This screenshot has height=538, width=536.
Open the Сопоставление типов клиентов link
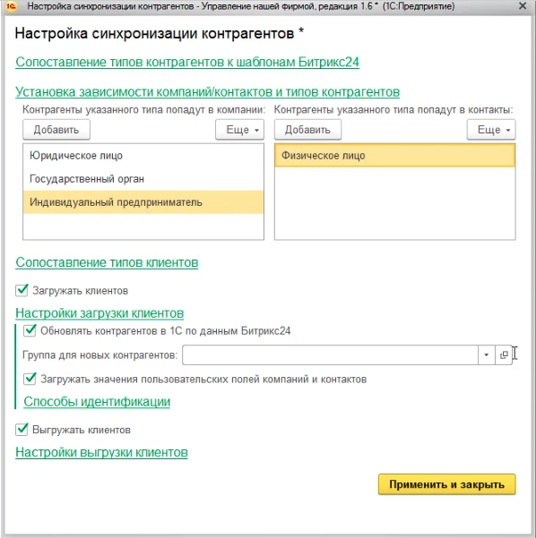pyautogui.click(x=107, y=262)
